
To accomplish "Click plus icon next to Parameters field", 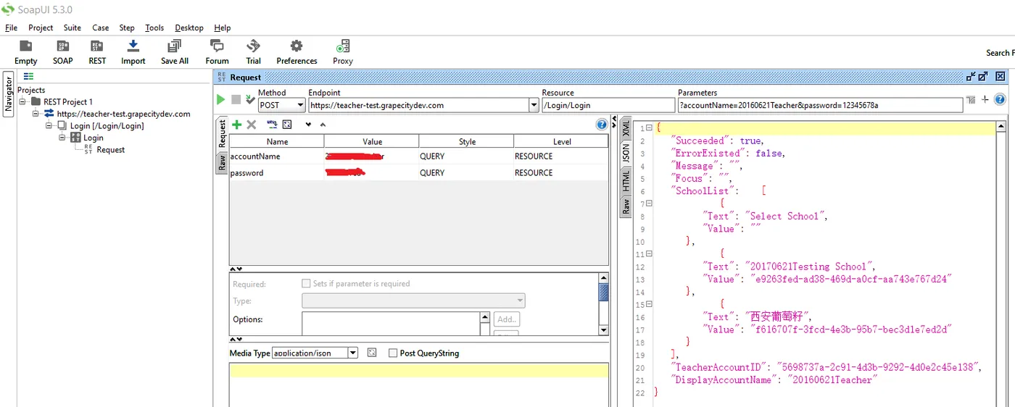I will point(985,99).
